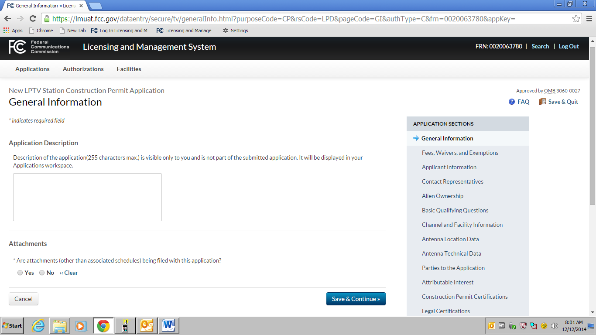Open the Facilities menu
The image size is (596, 335).
tap(129, 69)
